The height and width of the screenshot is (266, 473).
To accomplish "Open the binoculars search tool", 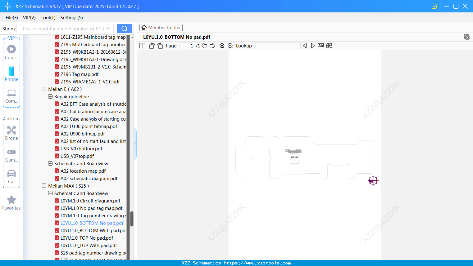I will 329,46.
